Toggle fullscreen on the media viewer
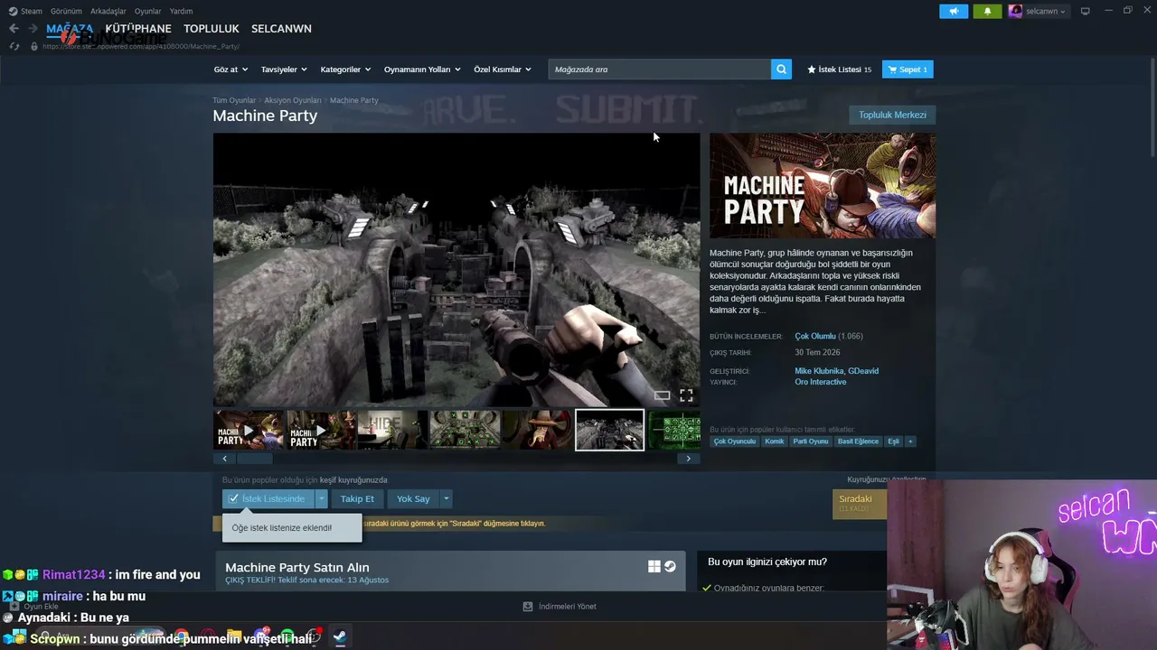This screenshot has height=650, width=1157. pos(686,395)
